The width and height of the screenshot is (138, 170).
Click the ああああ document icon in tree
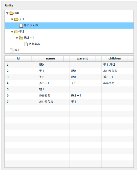(x=26, y=44)
